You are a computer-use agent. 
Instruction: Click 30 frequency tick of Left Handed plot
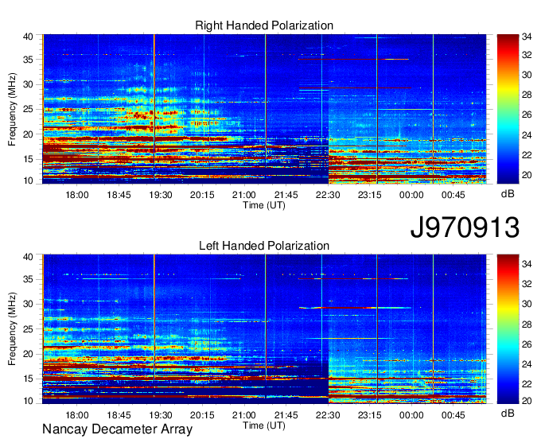pos(29,304)
